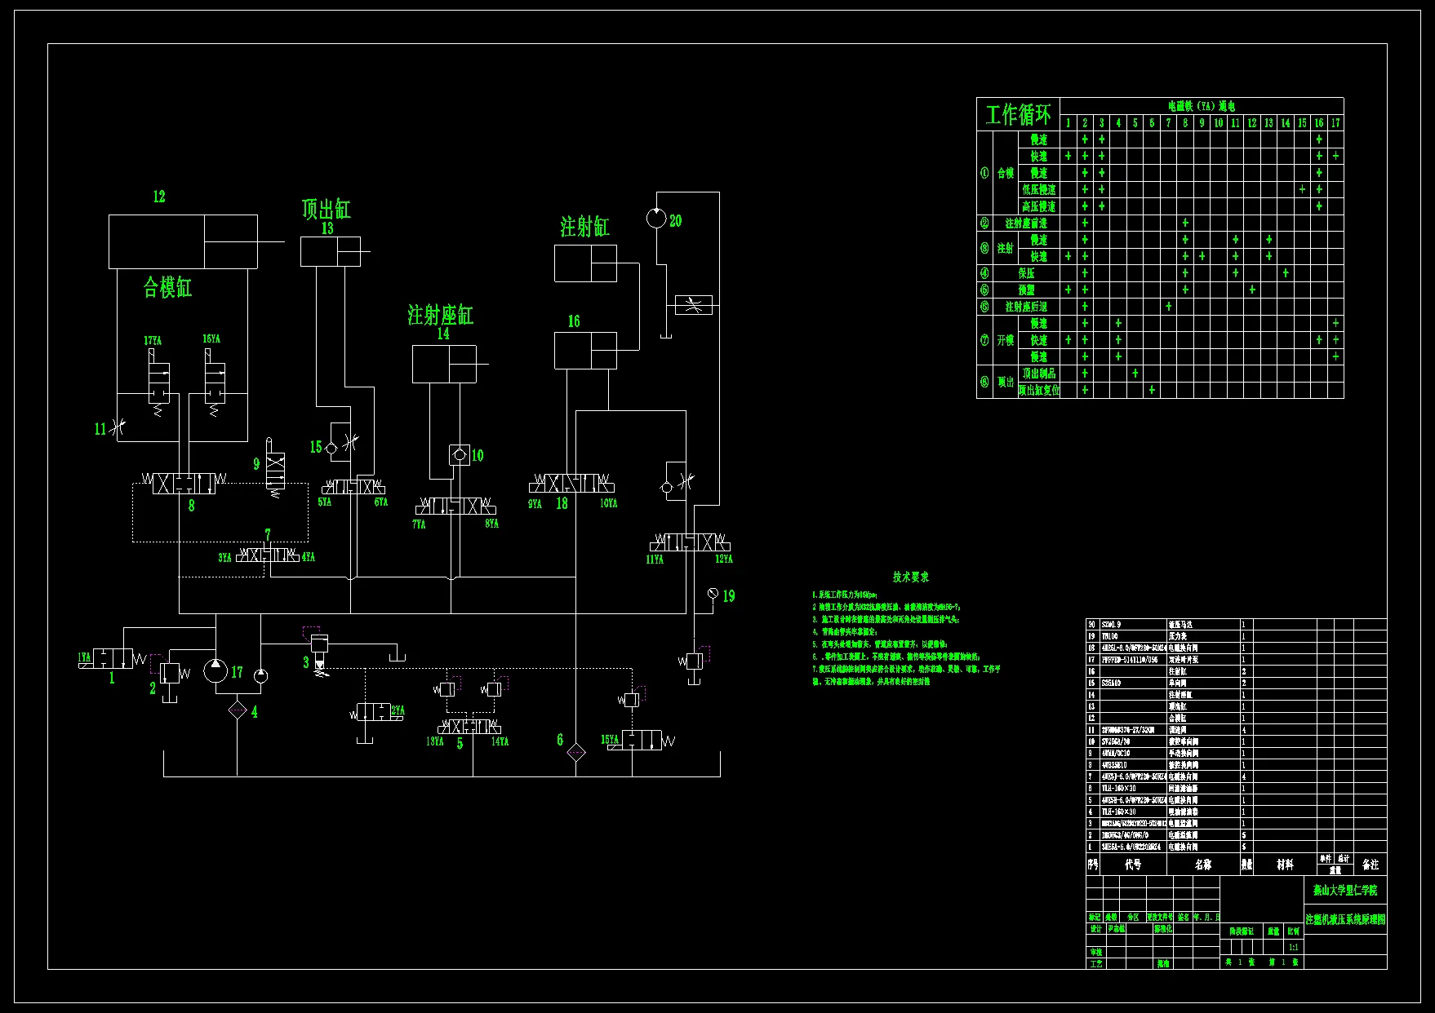Click the '技术要求' heading

click(x=910, y=577)
